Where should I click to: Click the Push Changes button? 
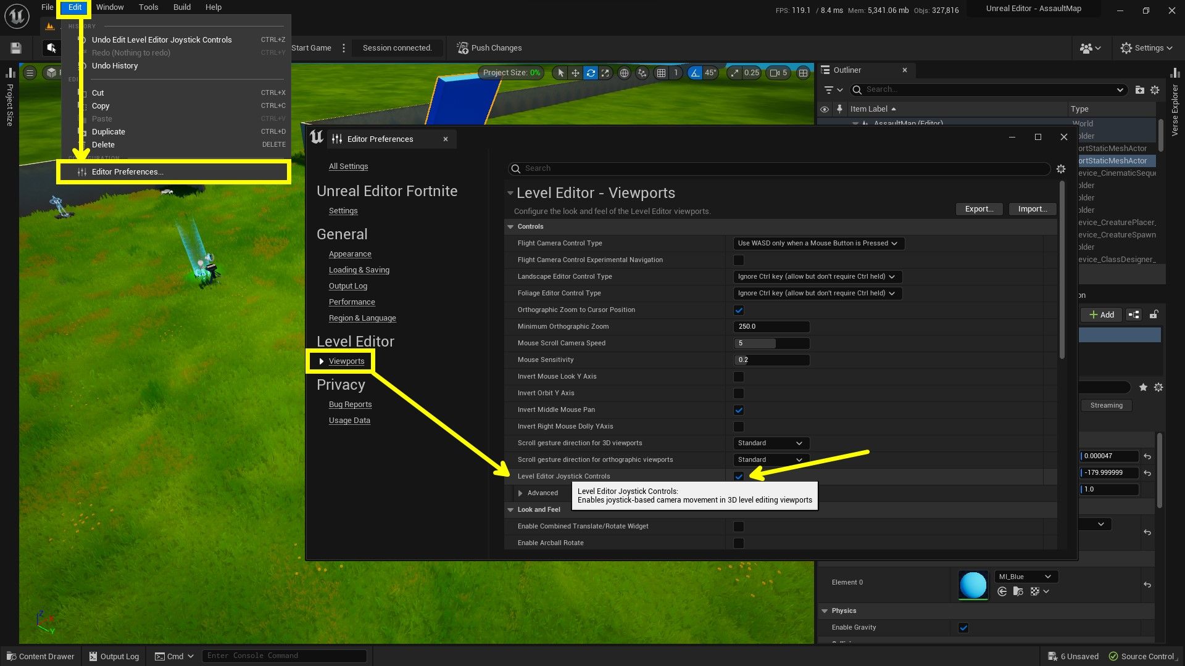coord(488,47)
